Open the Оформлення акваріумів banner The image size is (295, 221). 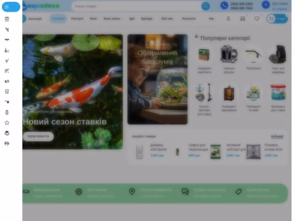tap(157, 79)
